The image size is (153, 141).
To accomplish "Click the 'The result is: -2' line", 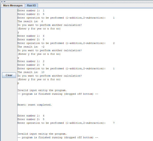I will pos(31,47).
